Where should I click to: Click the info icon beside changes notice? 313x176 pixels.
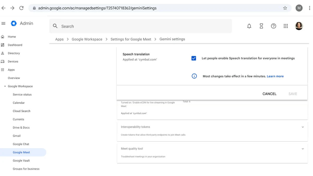click(x=194, y=76)
